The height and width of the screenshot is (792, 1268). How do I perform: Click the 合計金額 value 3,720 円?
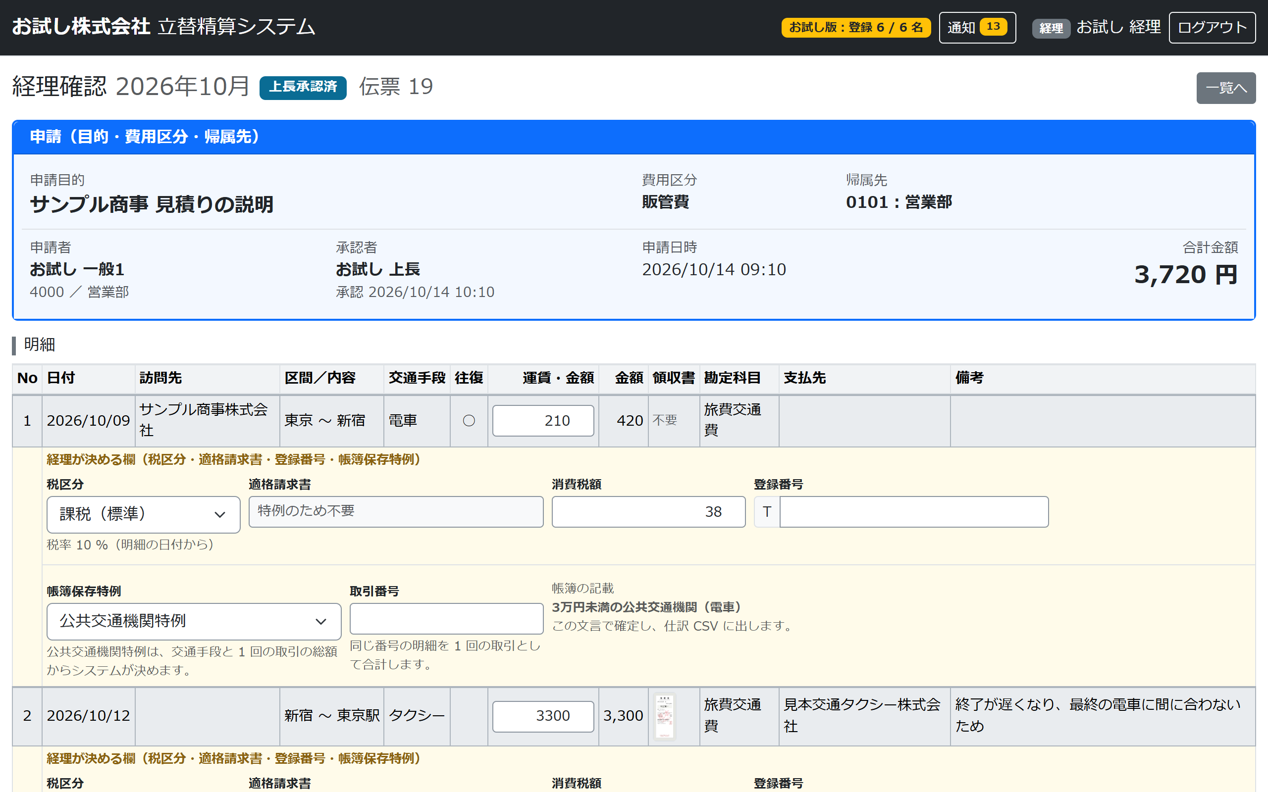(1186, 274)
